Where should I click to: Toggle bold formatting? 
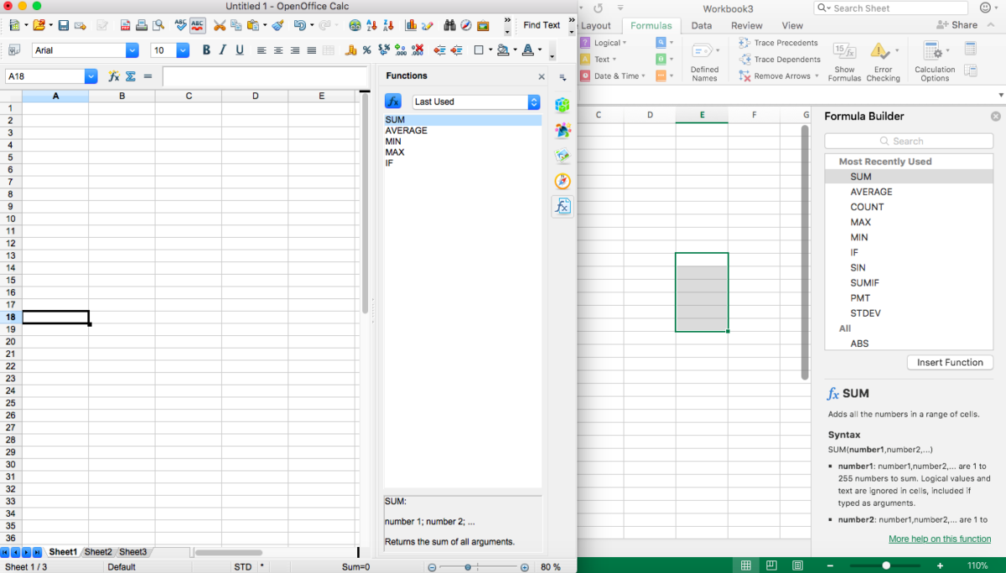point(205,49)
